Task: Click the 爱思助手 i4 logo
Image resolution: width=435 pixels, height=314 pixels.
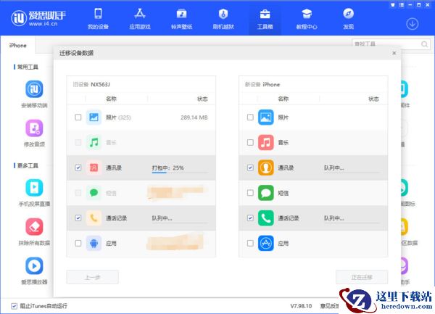Action: pyautogui.click(x=38, y=17)
